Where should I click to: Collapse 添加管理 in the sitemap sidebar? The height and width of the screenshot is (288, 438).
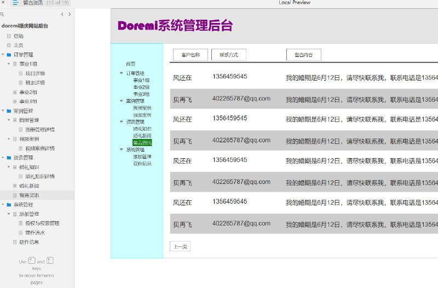click(x=9, y=214)
